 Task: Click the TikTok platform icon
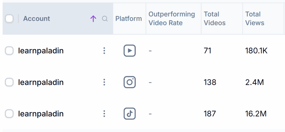tap(129, 114)
